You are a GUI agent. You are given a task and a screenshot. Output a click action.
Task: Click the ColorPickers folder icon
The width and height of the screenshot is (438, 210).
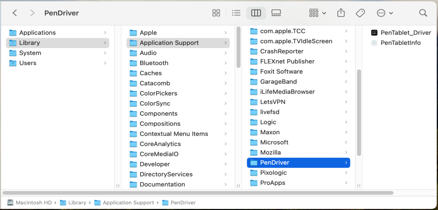(x=133, y=93)
